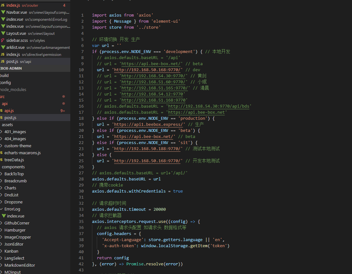Open treeData.js in the file tree
This screenshot has width=352, height=274.
(x=14, y=160)
